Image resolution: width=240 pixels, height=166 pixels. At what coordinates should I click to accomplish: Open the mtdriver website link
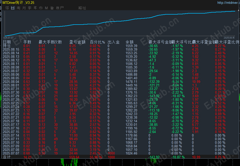(x=228, y=3)
